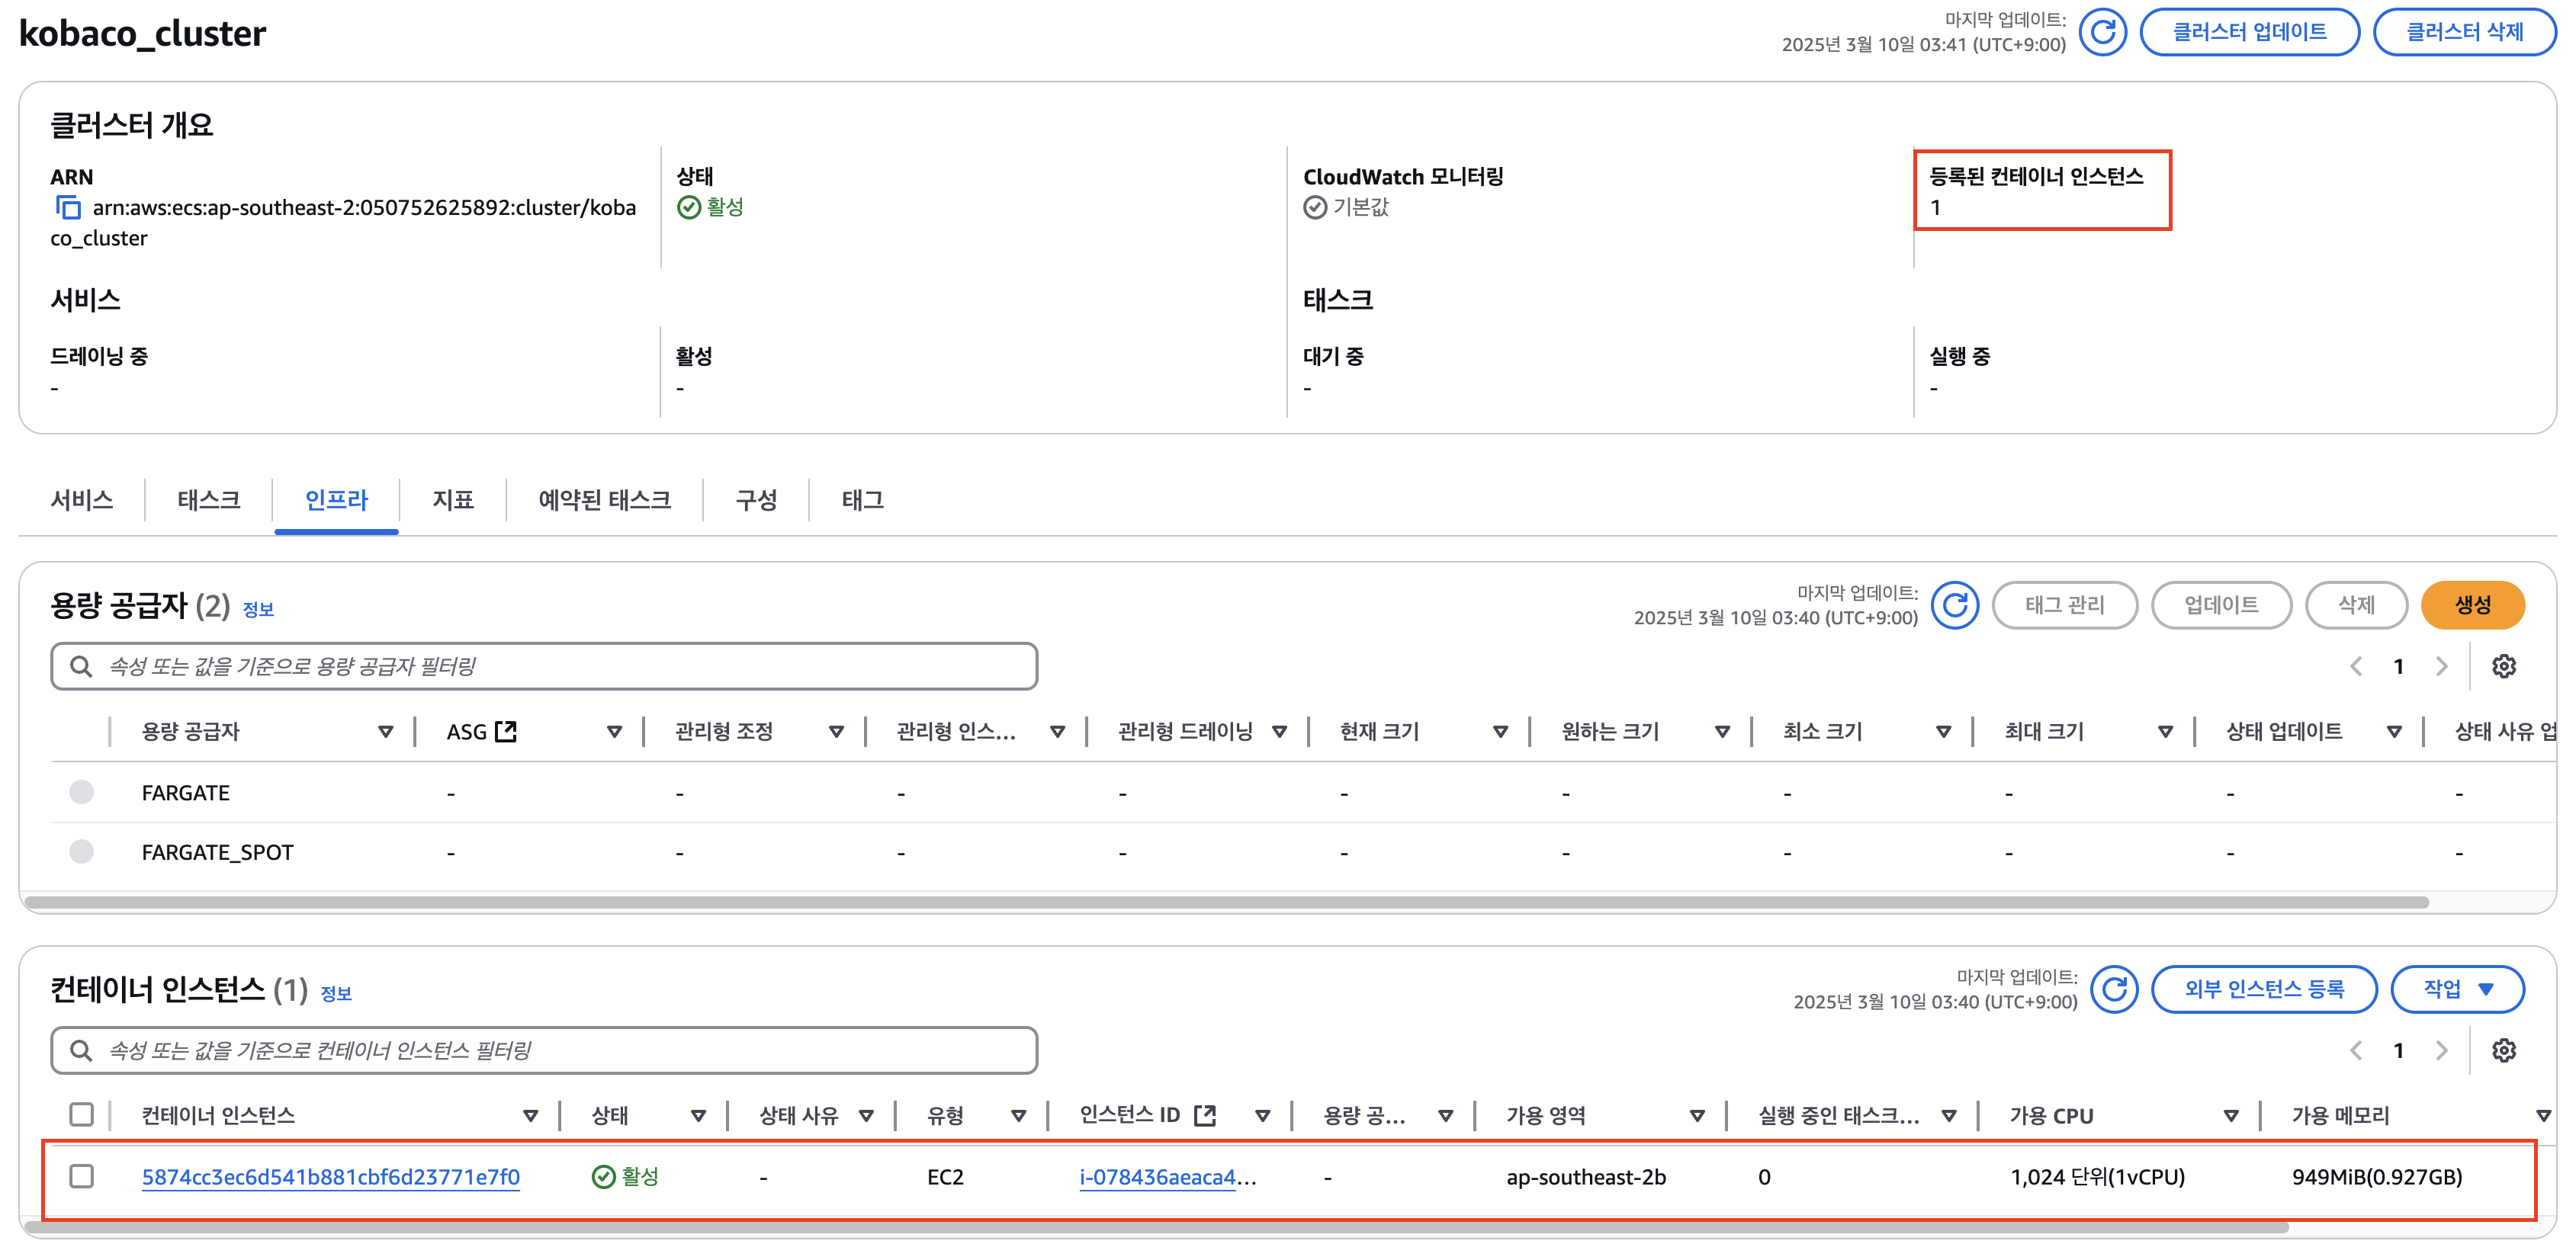Open container instance 5874cc3ec6d5... link
Viewport: 2576px width, 1244px height.
coord(330,1177)
